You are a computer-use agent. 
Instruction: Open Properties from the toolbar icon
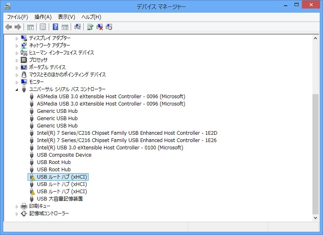(43, 27)
